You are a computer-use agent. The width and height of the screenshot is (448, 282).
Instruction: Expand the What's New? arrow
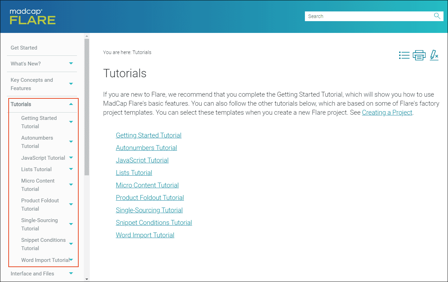coord(71,63)
